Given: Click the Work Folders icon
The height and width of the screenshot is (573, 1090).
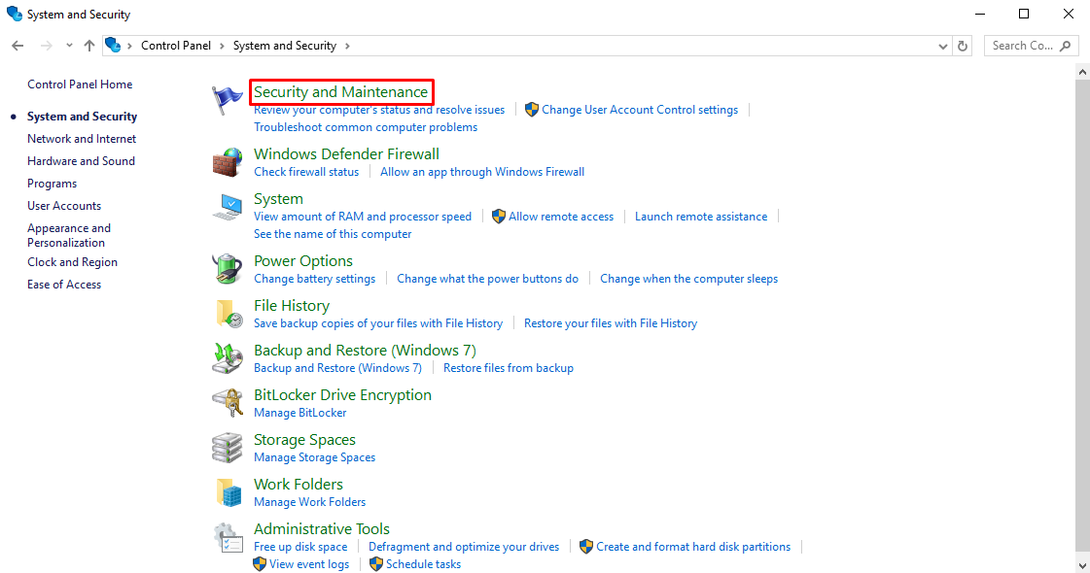Looking at the screenshot, I should pyautogui.click(x=229, y=492).
